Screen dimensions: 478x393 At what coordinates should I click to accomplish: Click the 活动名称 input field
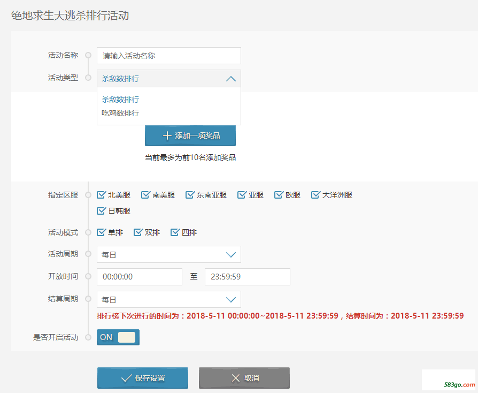(x=169, y=56)
